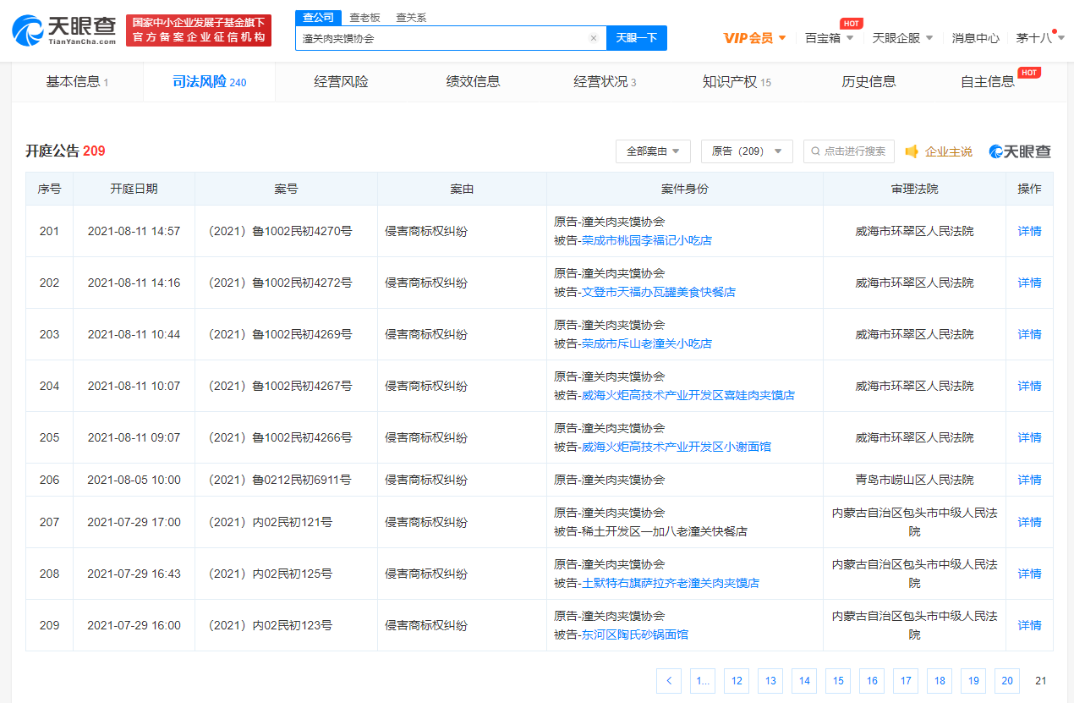Select the 查公司 search mode tab
Viewport: 1074px width, 703px height.
[319, 18]
